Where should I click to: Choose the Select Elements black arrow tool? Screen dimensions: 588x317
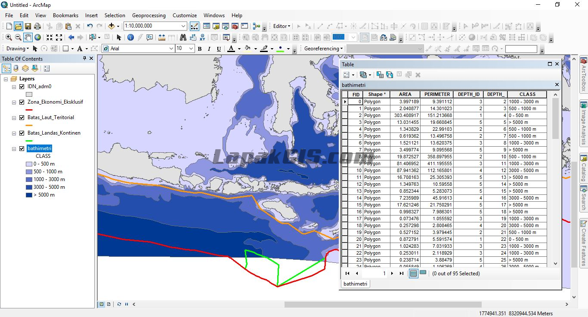(119, 37)
